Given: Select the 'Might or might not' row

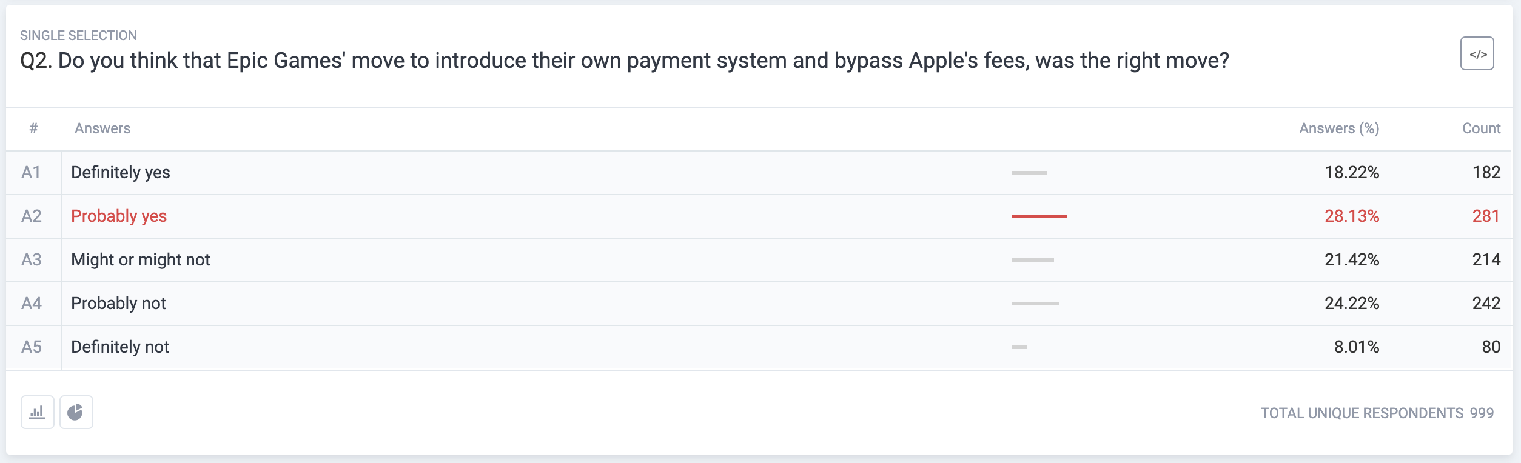Looking at the screenshot, I should tap(759, 260).
